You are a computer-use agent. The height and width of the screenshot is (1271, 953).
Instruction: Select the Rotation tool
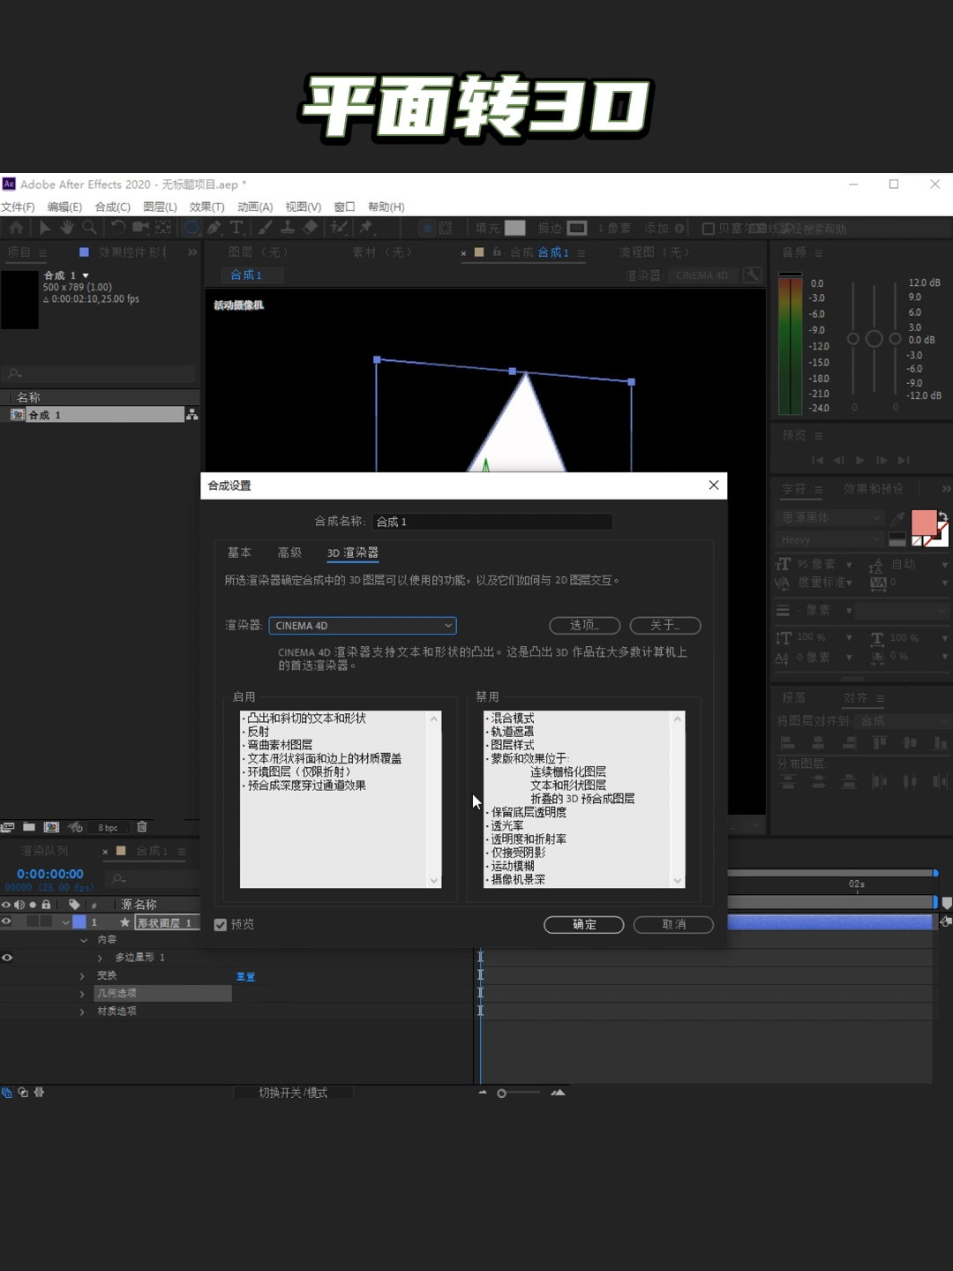click(x=118, y=228)
